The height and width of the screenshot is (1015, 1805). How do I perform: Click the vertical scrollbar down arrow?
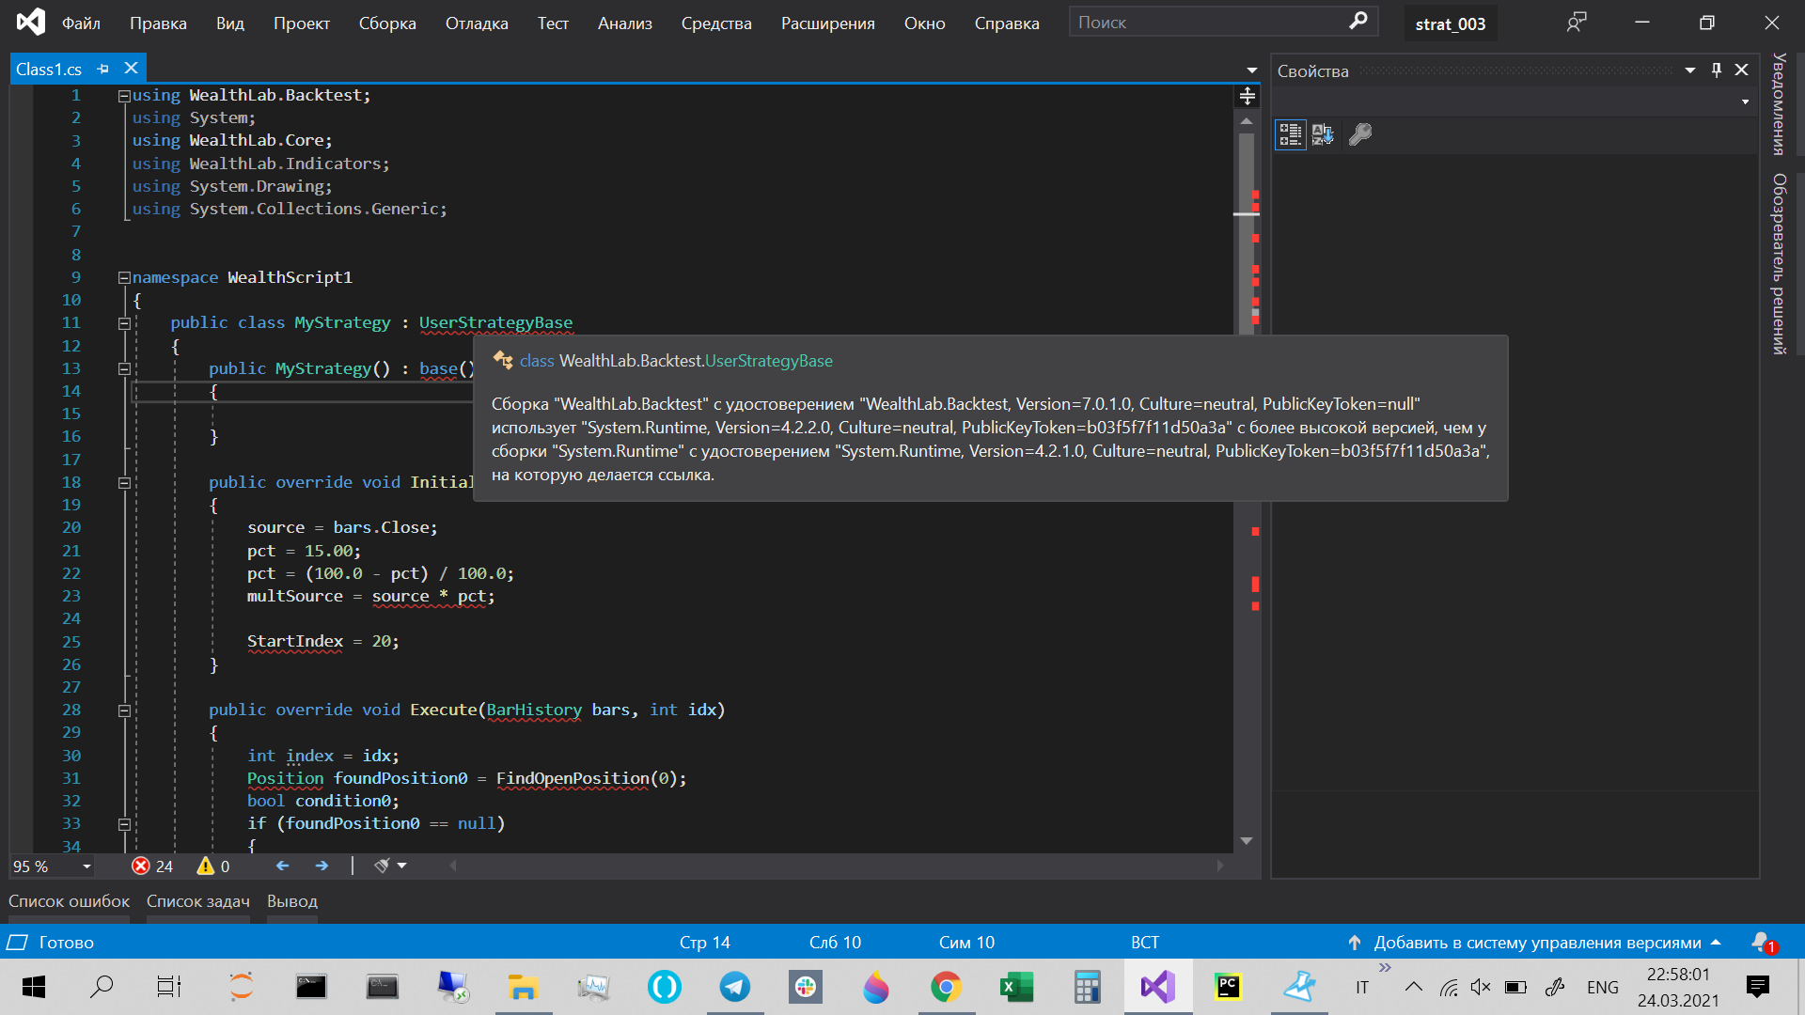pyautogui.click(x=1247, y=841)
